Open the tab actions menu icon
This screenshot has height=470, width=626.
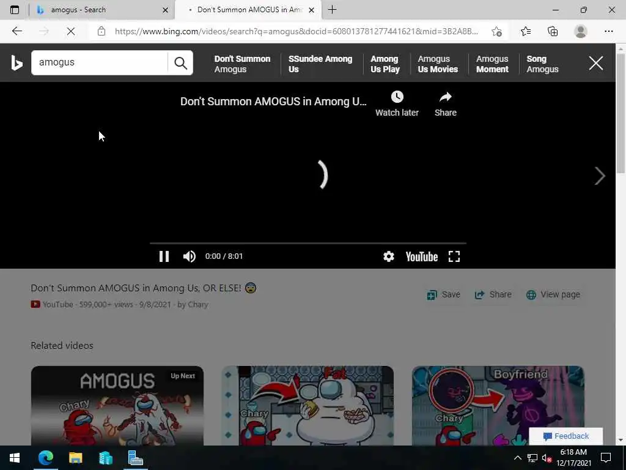pos(15,10)
